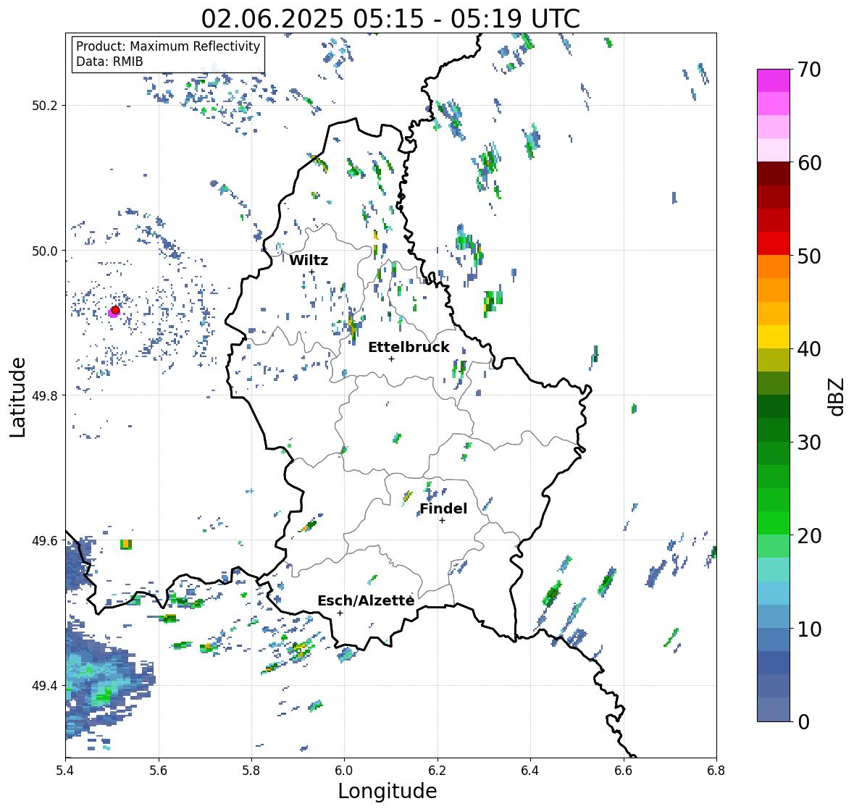This screenshot has width=854, height=809.
Task: Select the Product: Maximum Reflectivity label
Action: [x=168, y=46]
